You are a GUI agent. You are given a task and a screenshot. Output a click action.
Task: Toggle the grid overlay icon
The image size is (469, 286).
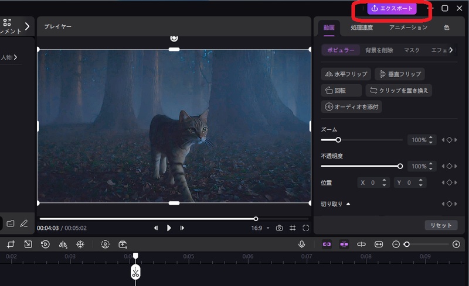[293, 228]
